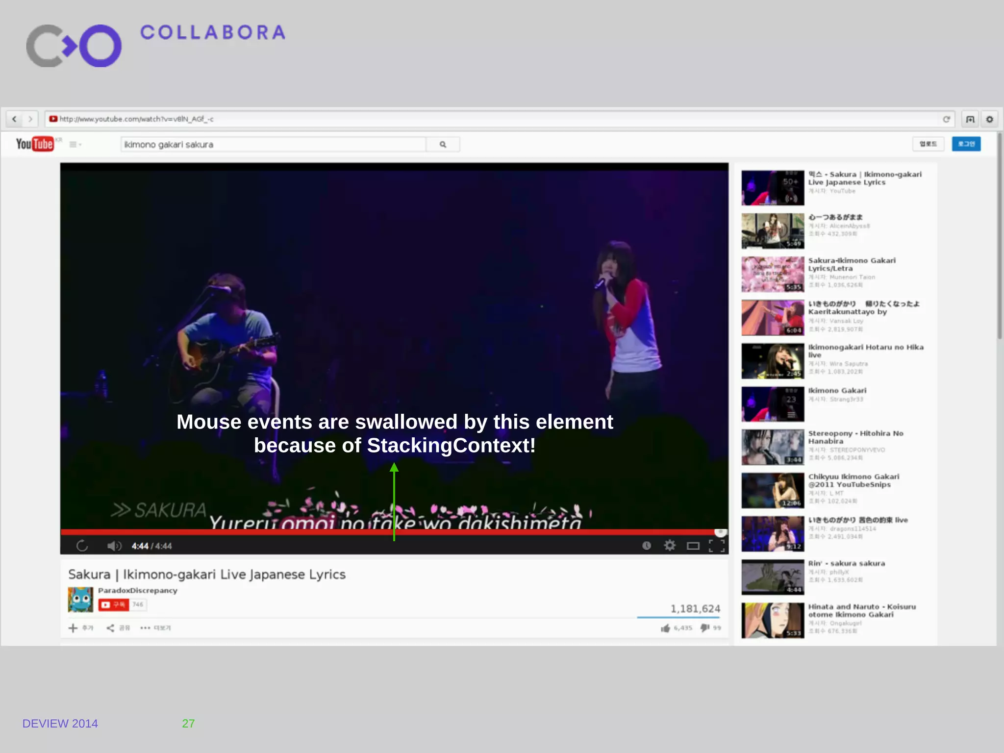Click the red subscribe button
The height and width of the screenshot is (753, 1004).
click(x=113, y=604)
